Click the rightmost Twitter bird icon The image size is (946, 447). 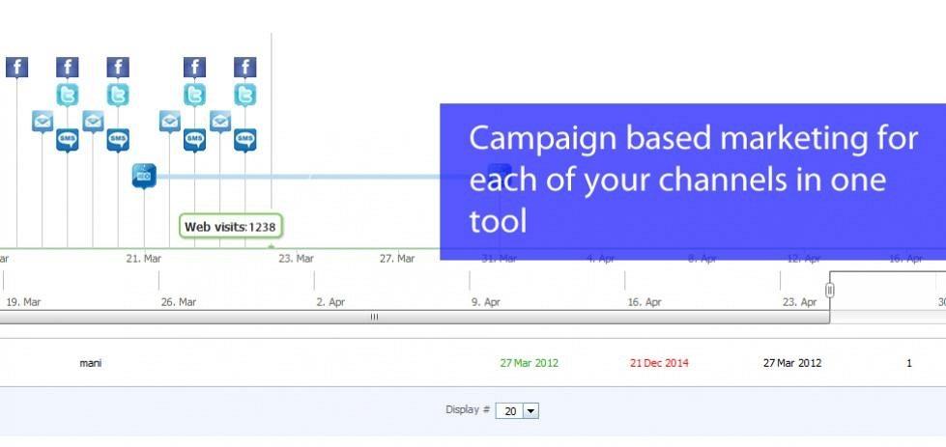click(x=245, y=95)
